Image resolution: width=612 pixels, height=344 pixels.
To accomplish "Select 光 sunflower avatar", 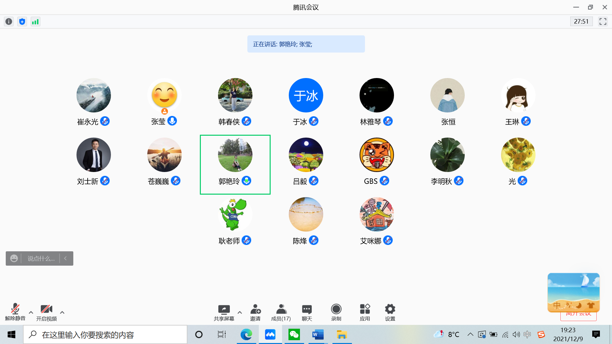I will tap(518, 155).
